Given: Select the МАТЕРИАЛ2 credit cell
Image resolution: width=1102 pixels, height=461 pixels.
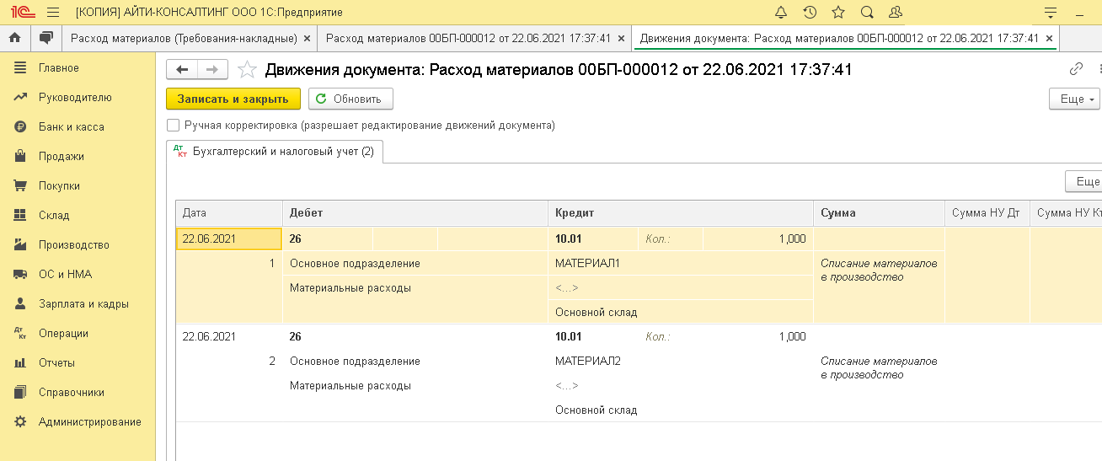Looking at the screenshot, I should point(588,362).
